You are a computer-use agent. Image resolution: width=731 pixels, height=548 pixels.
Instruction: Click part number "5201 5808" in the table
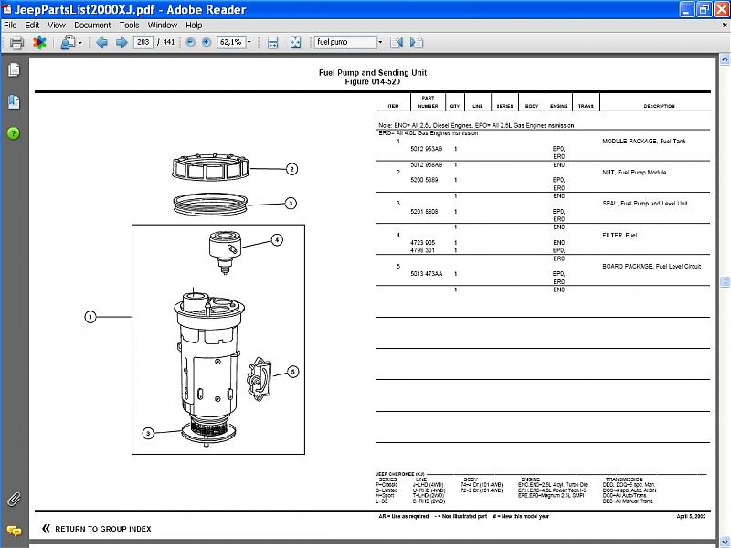[424, 212]
